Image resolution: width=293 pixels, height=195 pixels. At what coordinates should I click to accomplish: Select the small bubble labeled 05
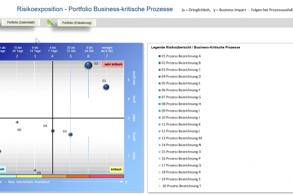point(35,171)
